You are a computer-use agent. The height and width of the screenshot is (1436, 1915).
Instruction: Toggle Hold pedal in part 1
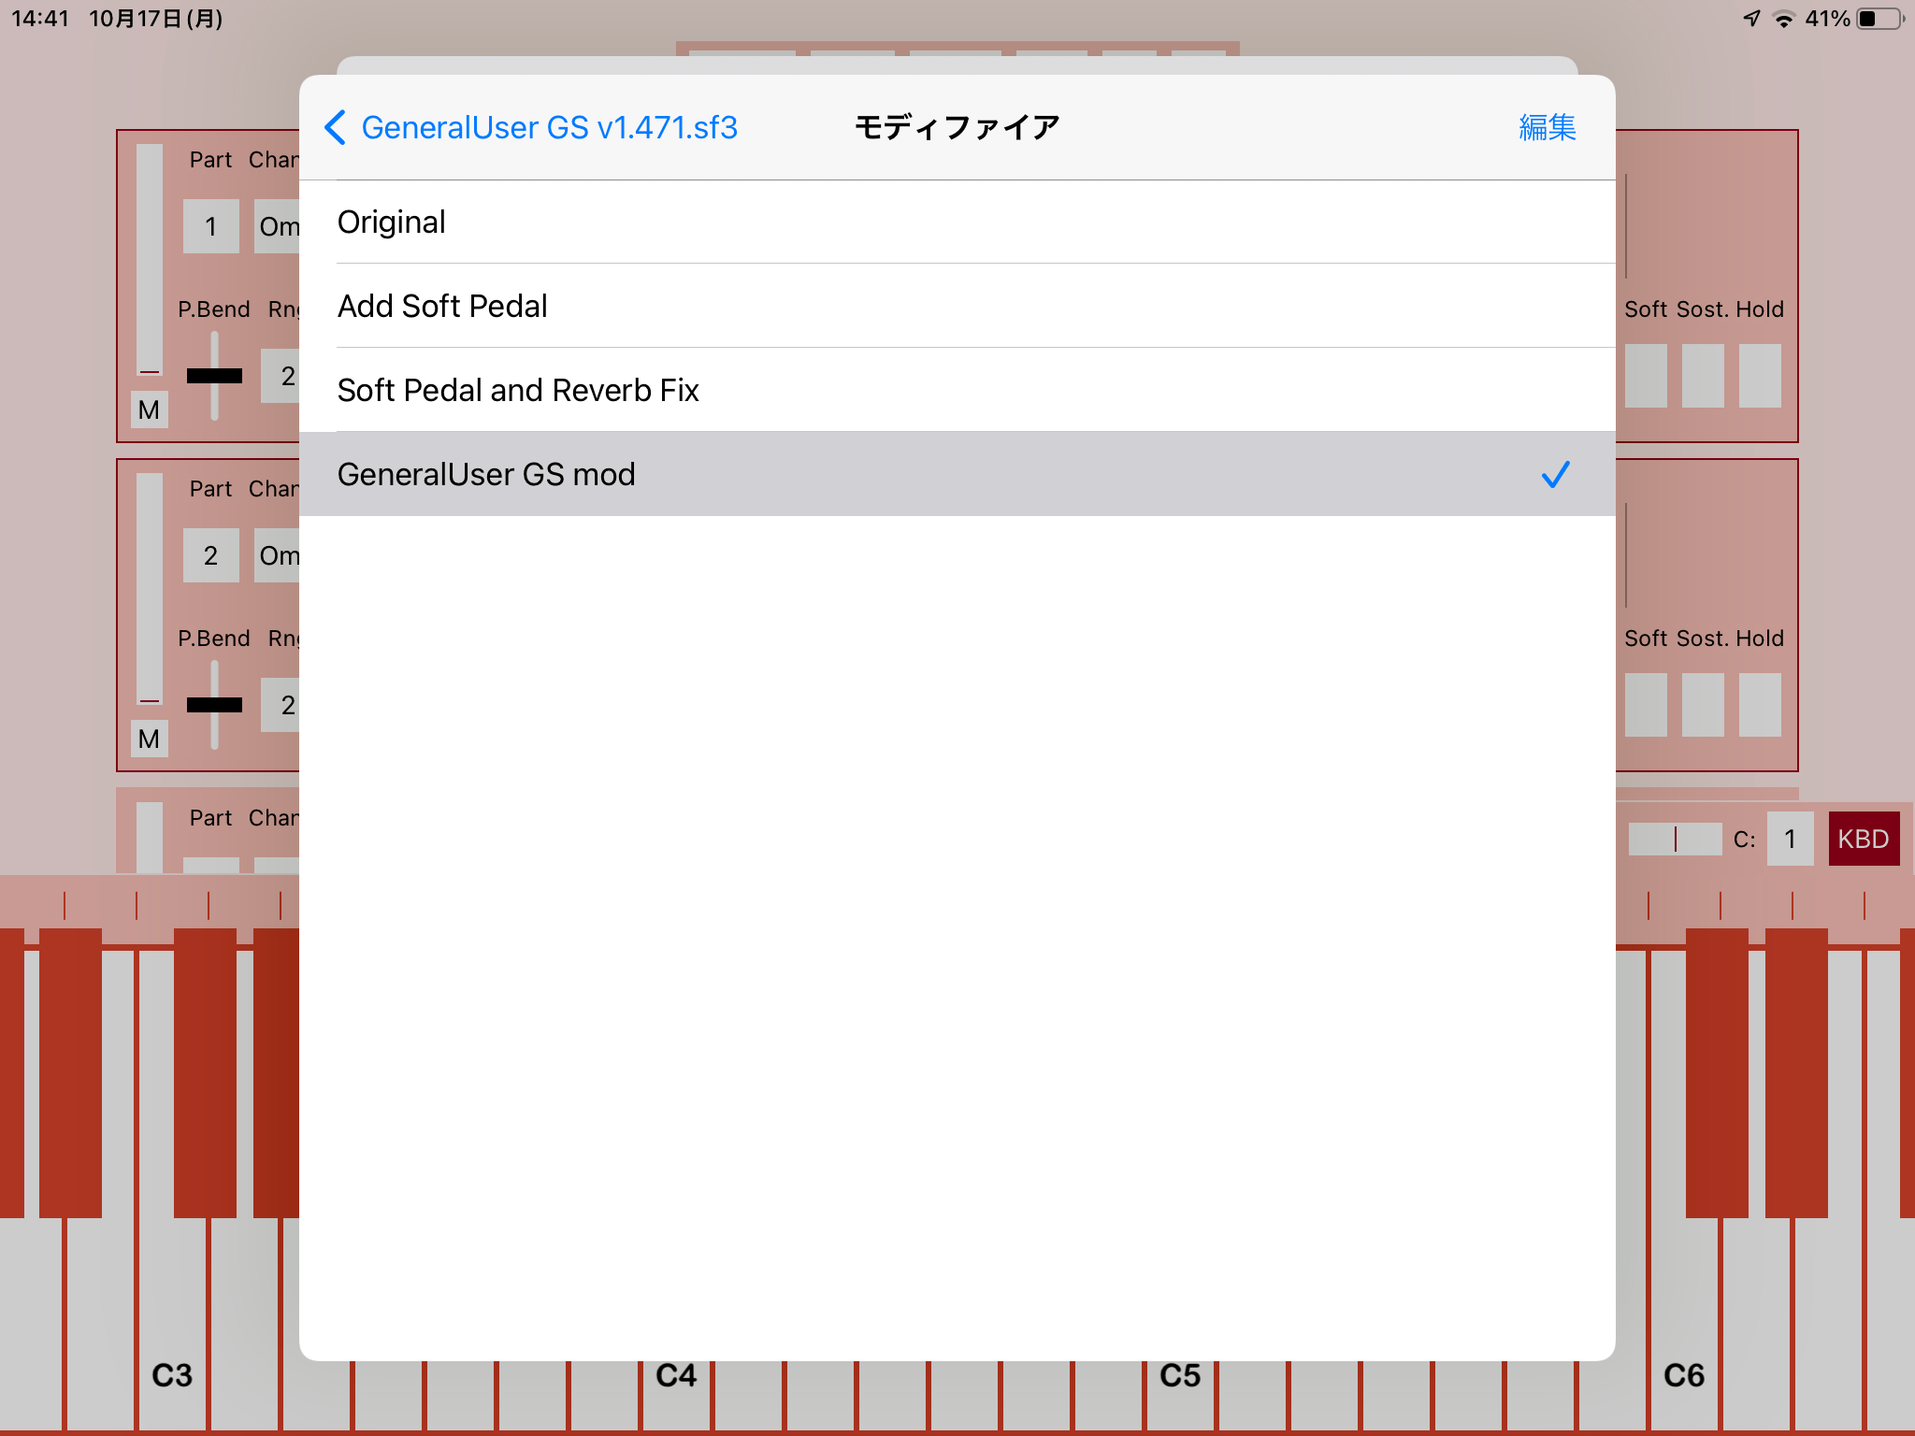pos(1760,376)
